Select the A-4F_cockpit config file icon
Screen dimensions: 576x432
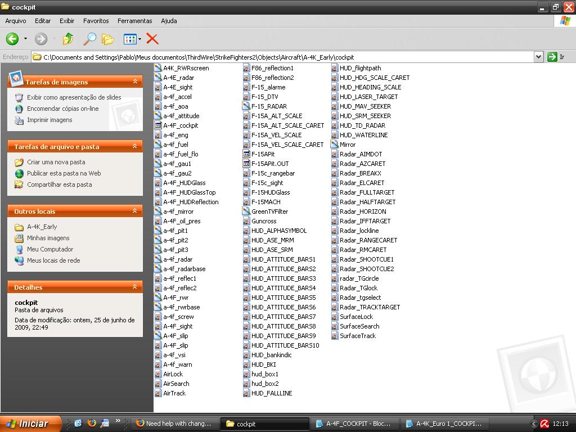coord(158,125)
